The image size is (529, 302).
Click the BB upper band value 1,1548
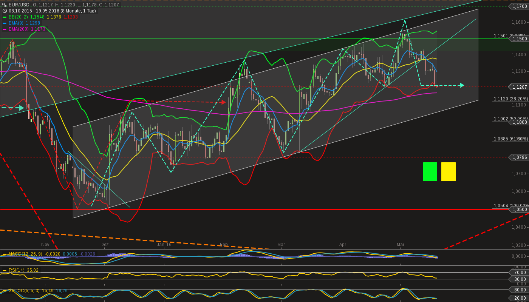(x=37, y=17)
